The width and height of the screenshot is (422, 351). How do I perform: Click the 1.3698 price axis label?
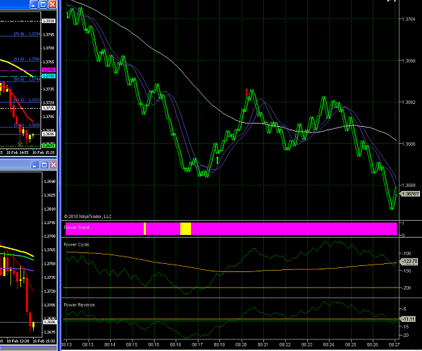click(408, 61)
